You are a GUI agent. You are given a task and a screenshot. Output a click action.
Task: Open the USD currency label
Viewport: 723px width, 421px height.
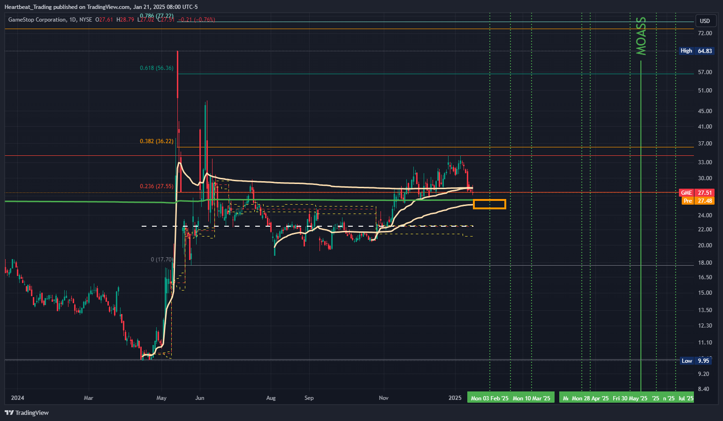coord(705,21)
